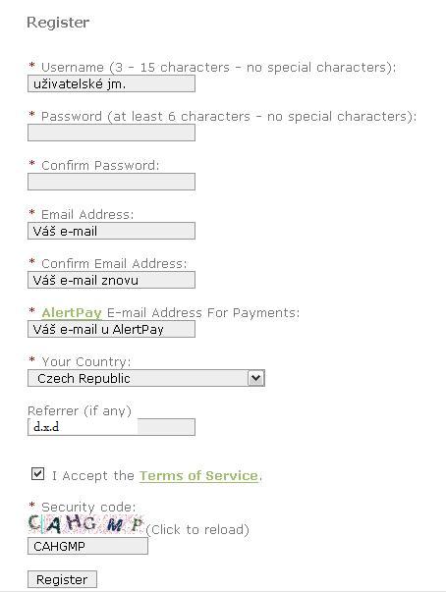
Task: Click the AlertPay e-mail payments field
Action: (x=111, y=329)
